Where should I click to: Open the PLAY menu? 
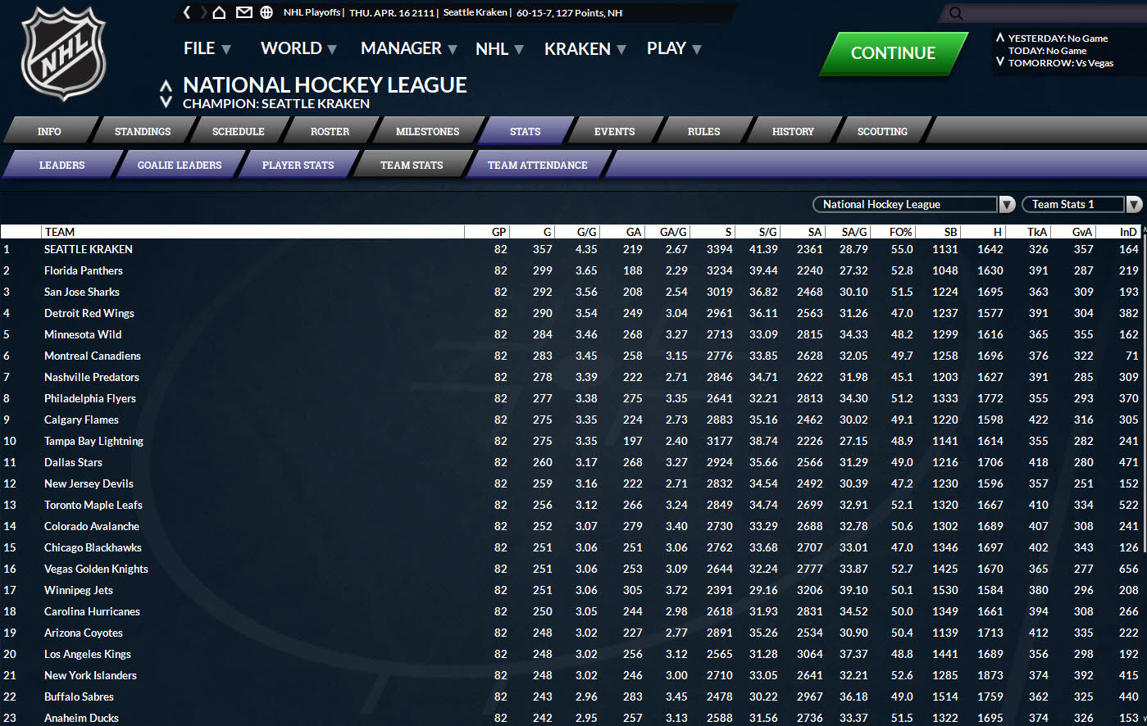(x=673, y=49)
